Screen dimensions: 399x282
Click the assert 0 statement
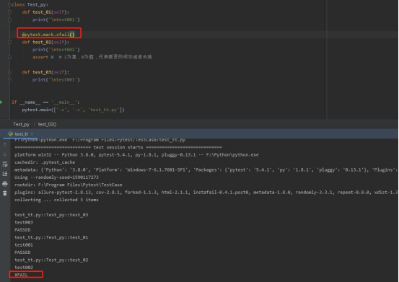click(x=43, y=57)
